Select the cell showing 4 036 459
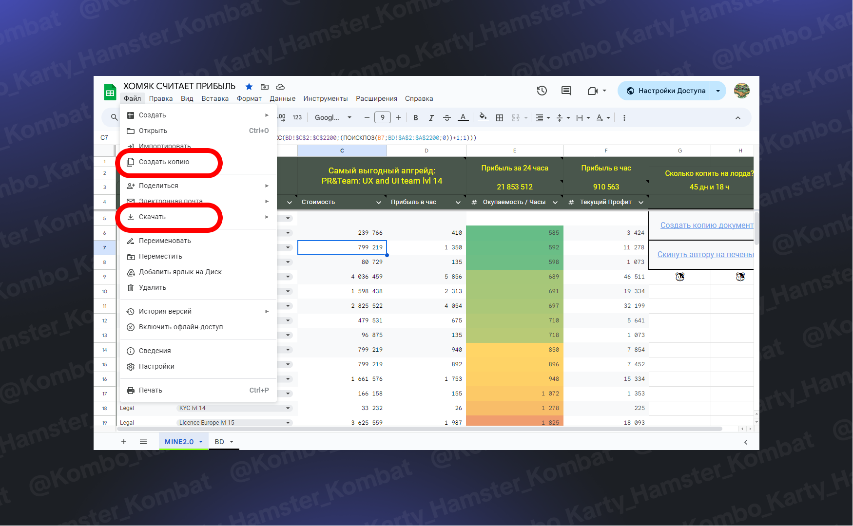Screen dimensions: 853x526 (x=342, y=277)
